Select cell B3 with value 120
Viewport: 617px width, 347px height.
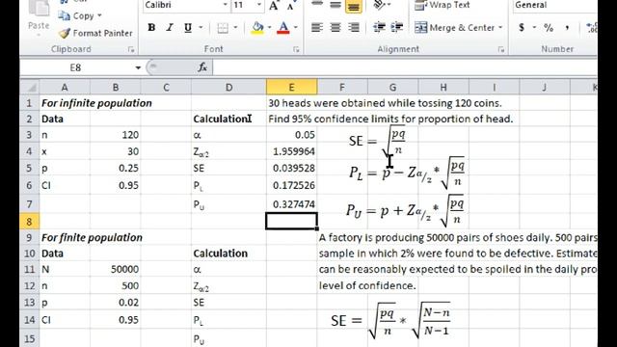(116, 135)
